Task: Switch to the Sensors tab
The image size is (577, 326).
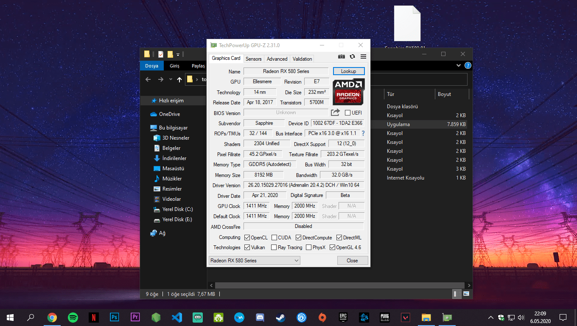Action: [254, 59]
